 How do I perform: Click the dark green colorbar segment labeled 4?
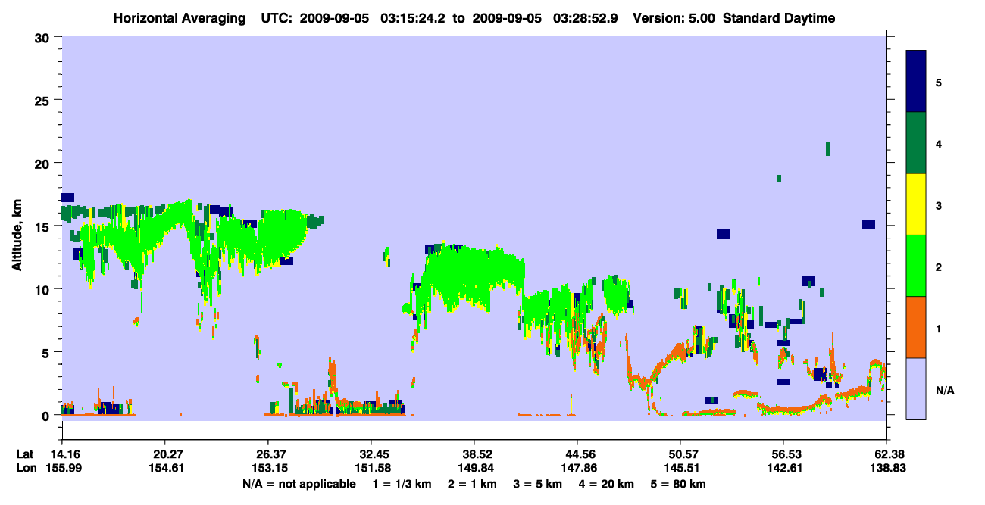[916, 143]
